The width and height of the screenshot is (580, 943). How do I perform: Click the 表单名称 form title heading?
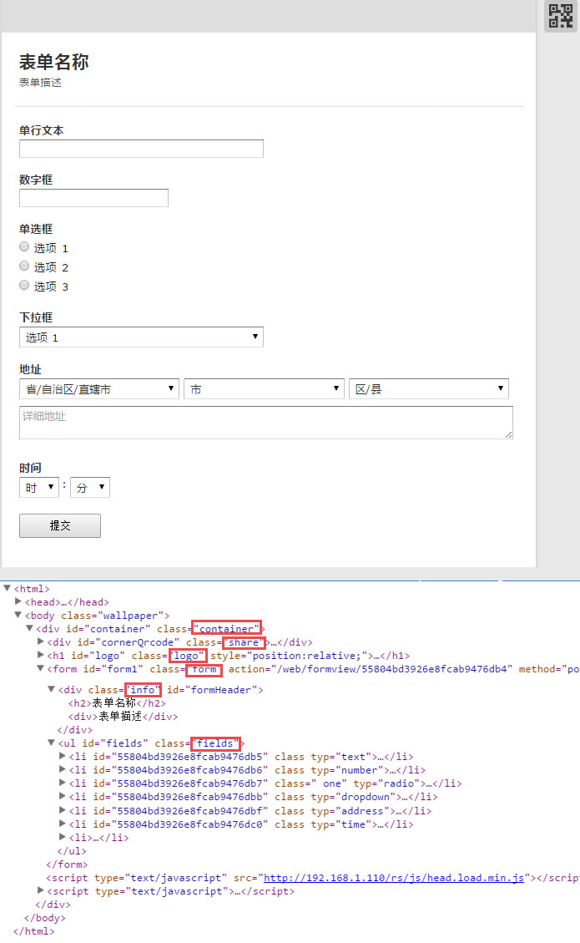(54, 62)
